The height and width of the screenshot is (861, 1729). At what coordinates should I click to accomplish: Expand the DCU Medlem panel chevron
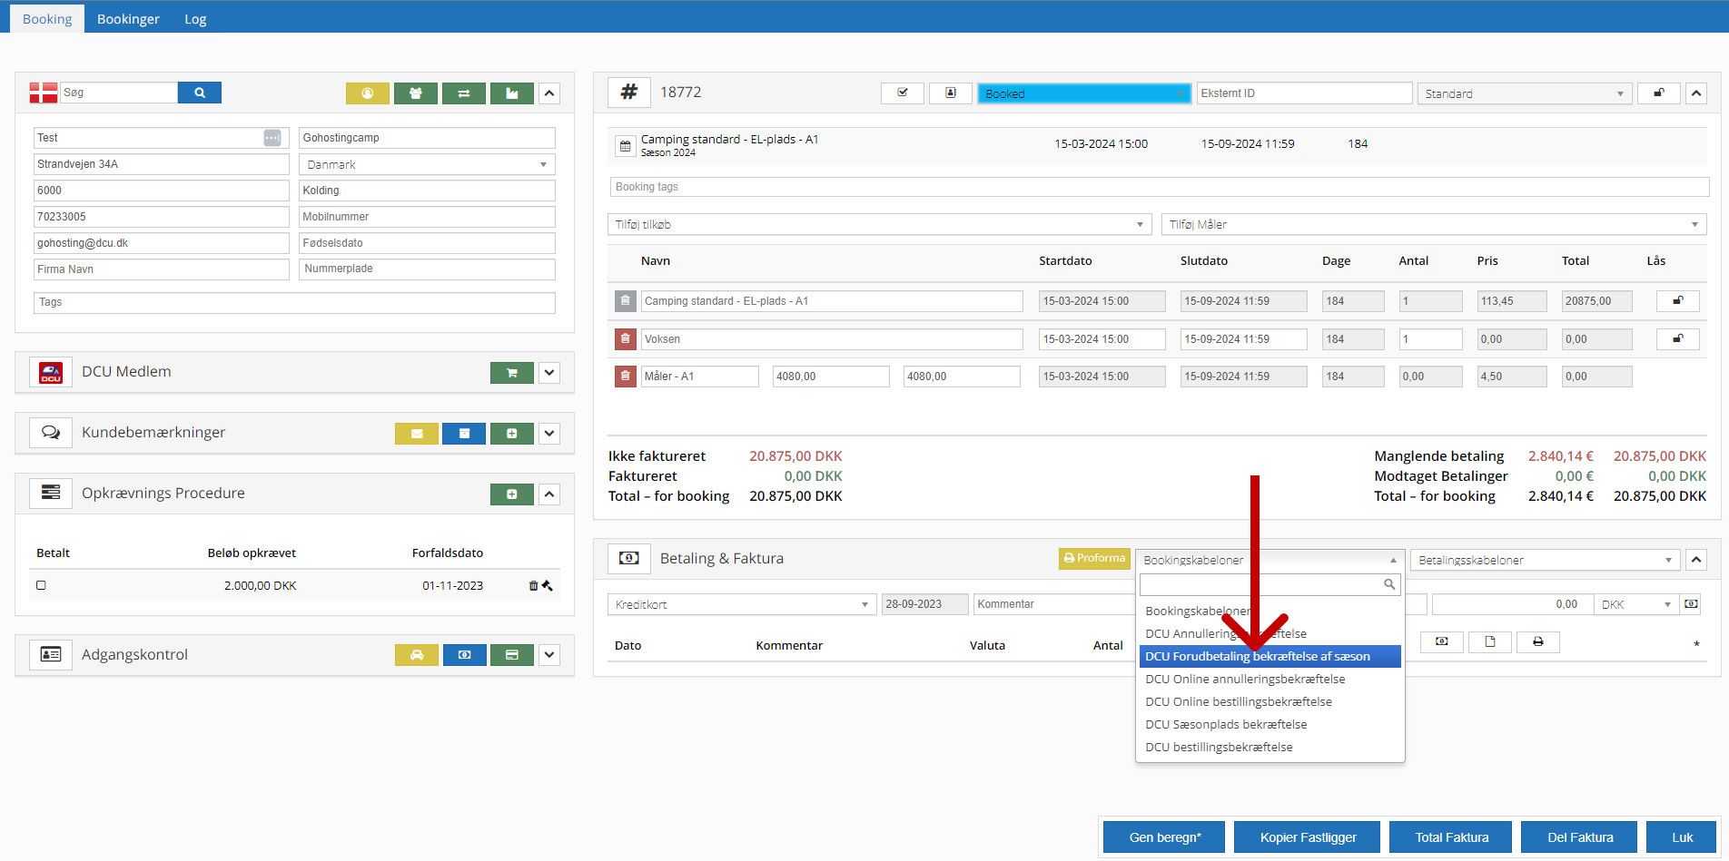[549, 373]
